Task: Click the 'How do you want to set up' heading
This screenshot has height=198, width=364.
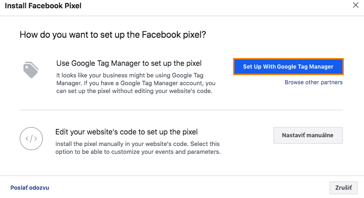Action: click(113, 35)
